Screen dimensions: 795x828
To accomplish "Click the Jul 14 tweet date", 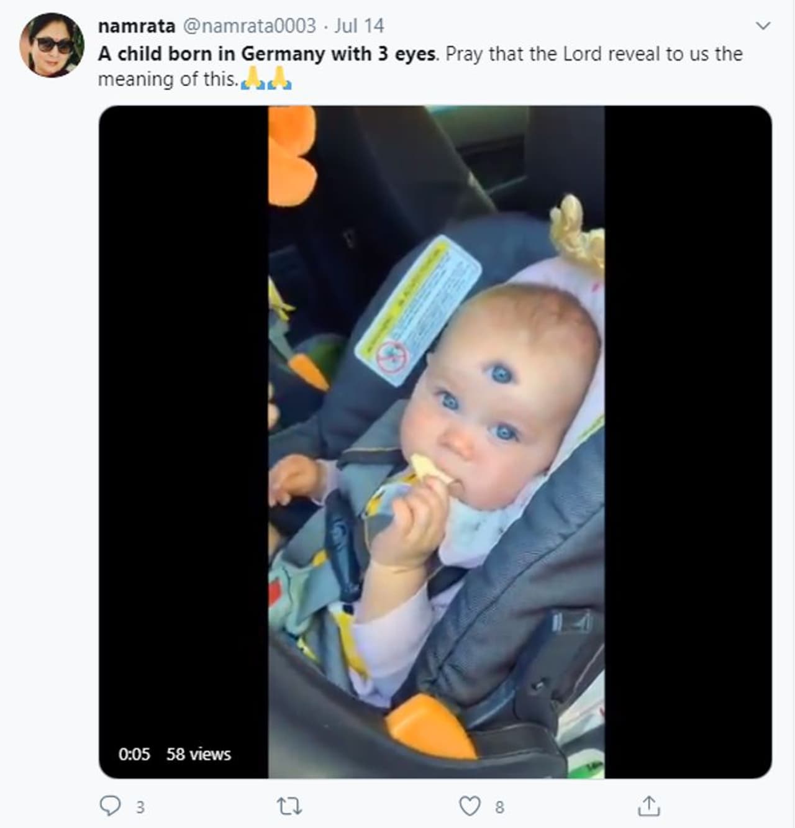I will click(359, 26).
